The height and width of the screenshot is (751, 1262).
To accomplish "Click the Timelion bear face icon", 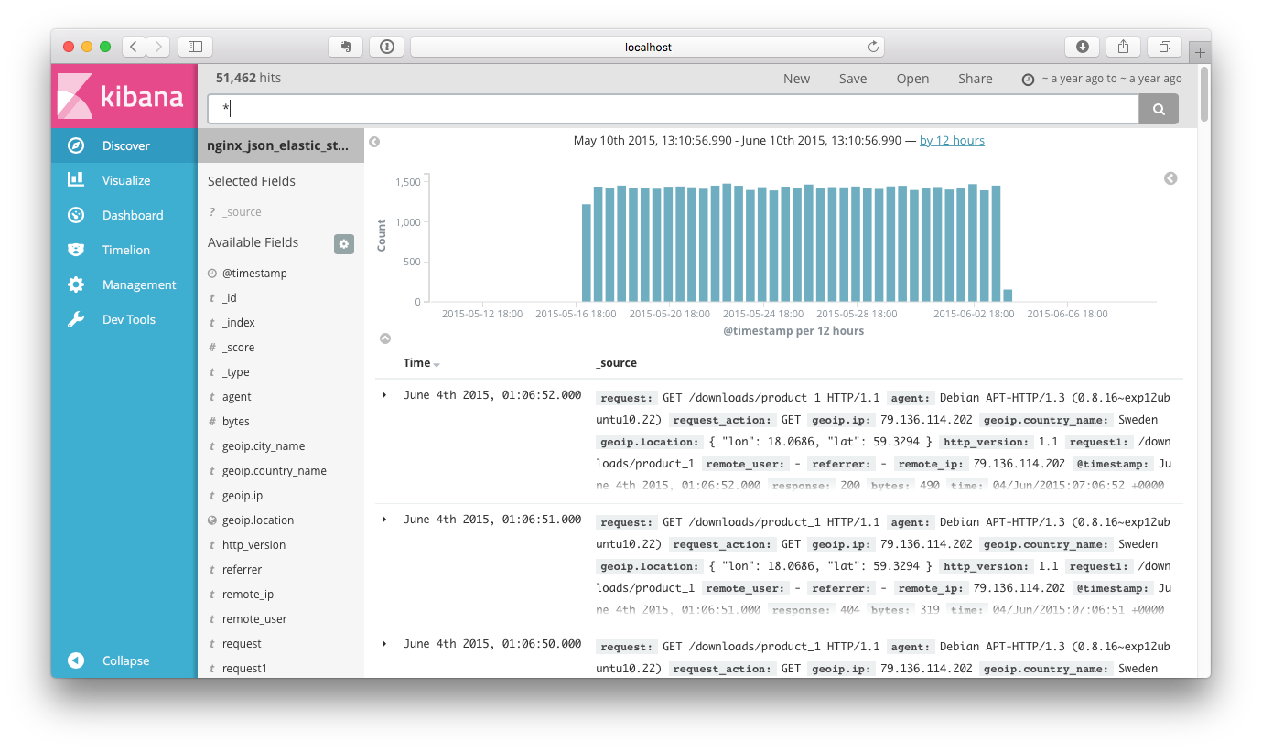I will 76,250.
